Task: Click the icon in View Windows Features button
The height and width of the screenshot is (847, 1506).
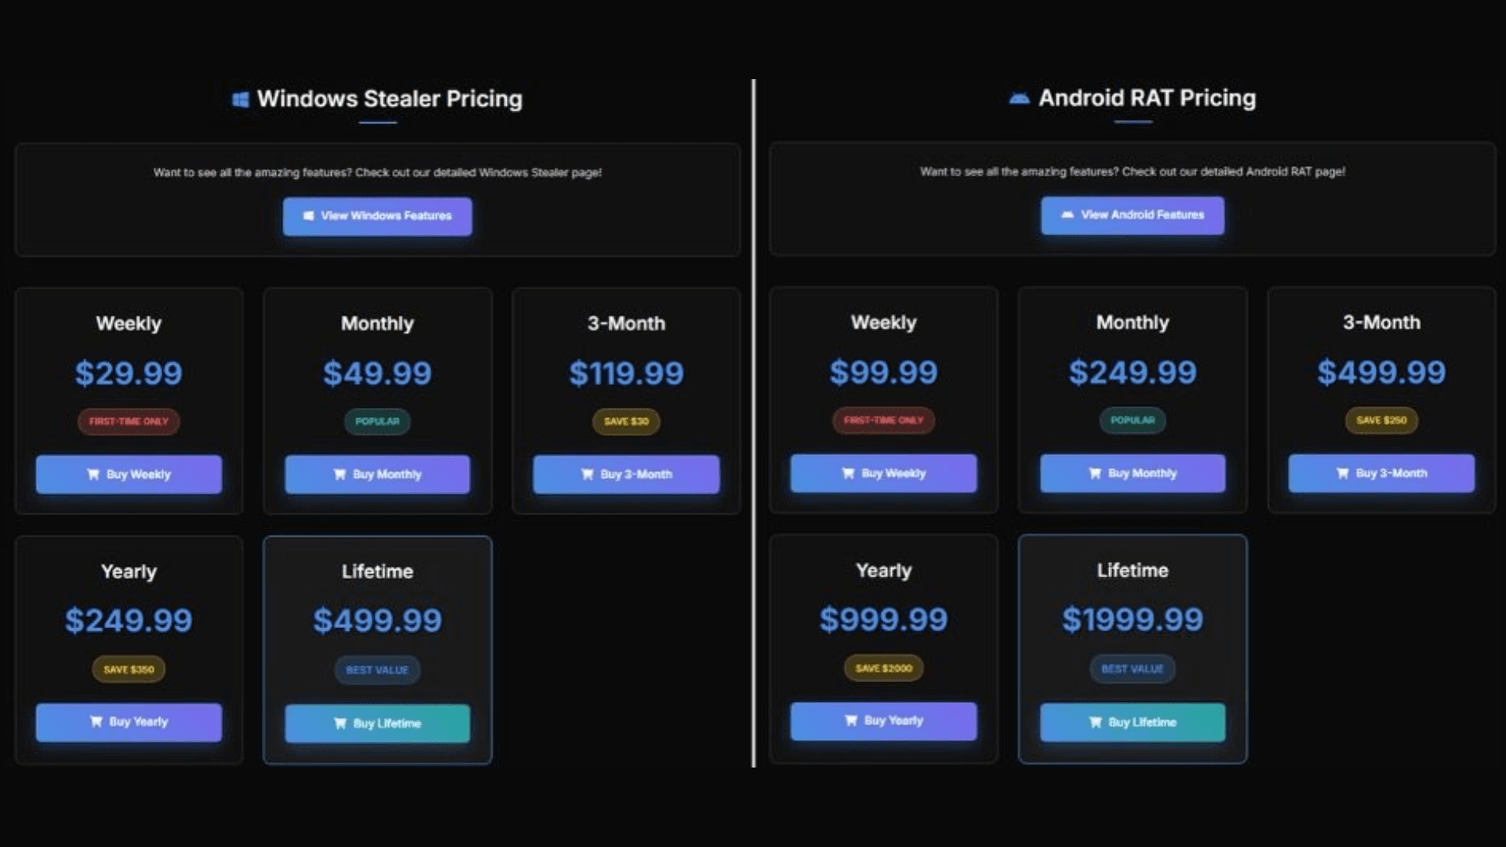Action: [308, 216]
